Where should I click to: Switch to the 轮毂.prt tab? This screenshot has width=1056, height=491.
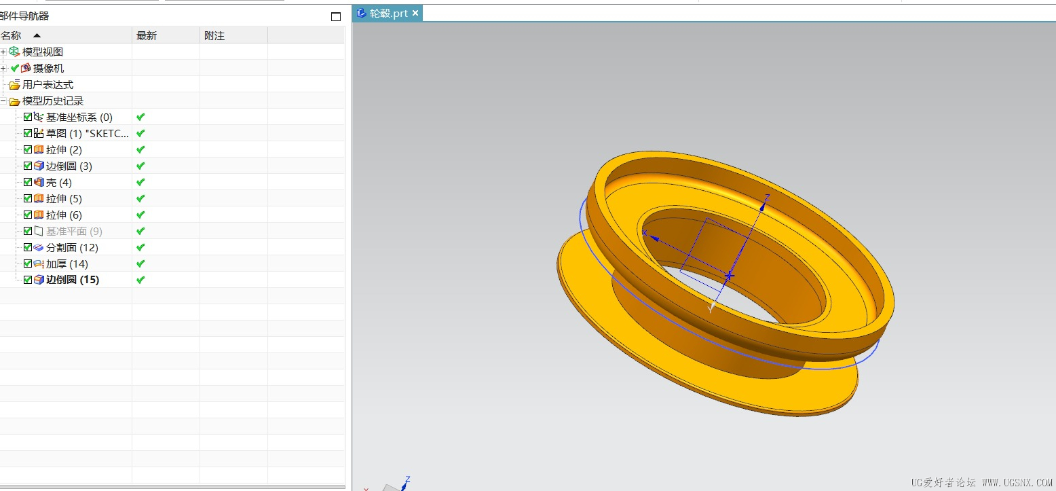click(x=388, y=13)
